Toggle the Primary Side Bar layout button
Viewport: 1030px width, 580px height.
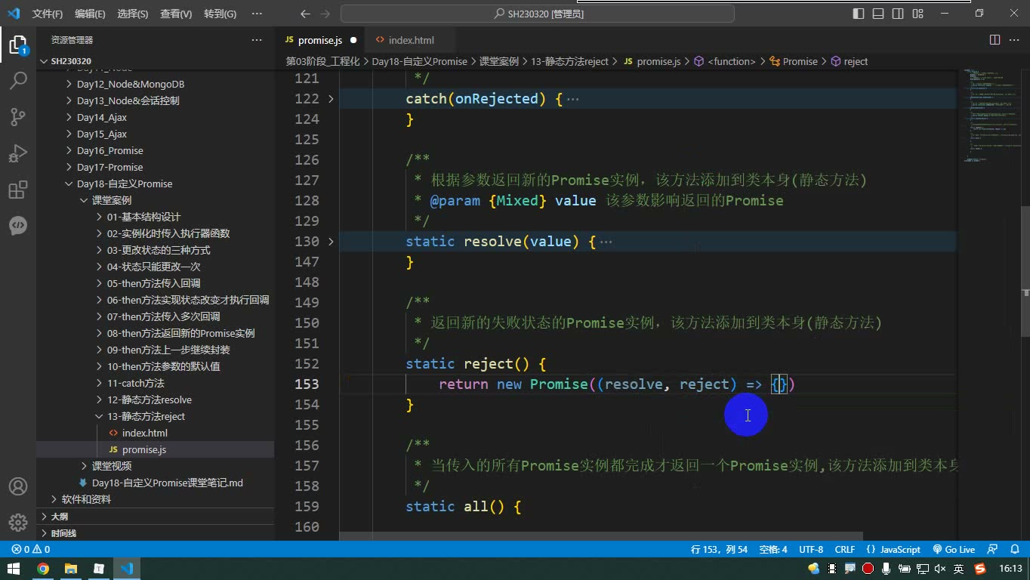[x=859, y=14]
